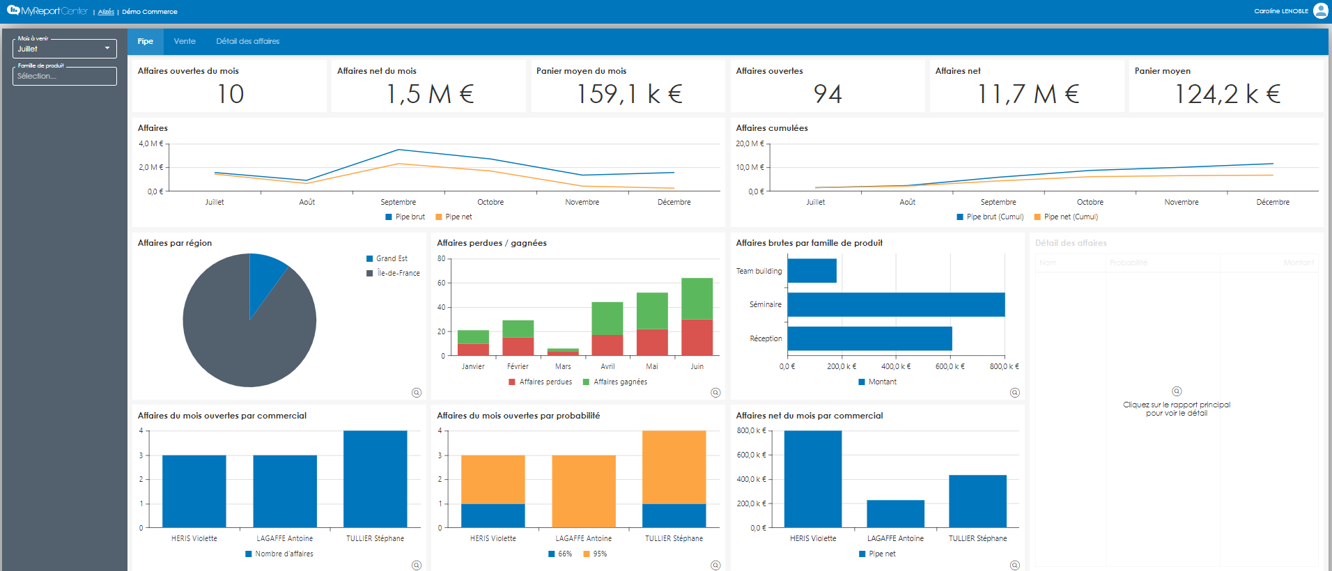Zoom icon of ouvertes par probabilité chart

point(715,565)
